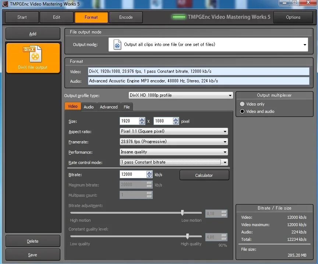
Task: Go to the Start stage
Action: click(x=22, y=17)
